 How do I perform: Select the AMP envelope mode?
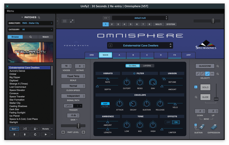[105, 104]
